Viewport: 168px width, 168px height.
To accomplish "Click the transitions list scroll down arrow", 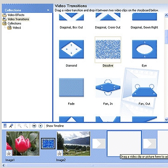I will pyautogui.click(x=166, y=119).
